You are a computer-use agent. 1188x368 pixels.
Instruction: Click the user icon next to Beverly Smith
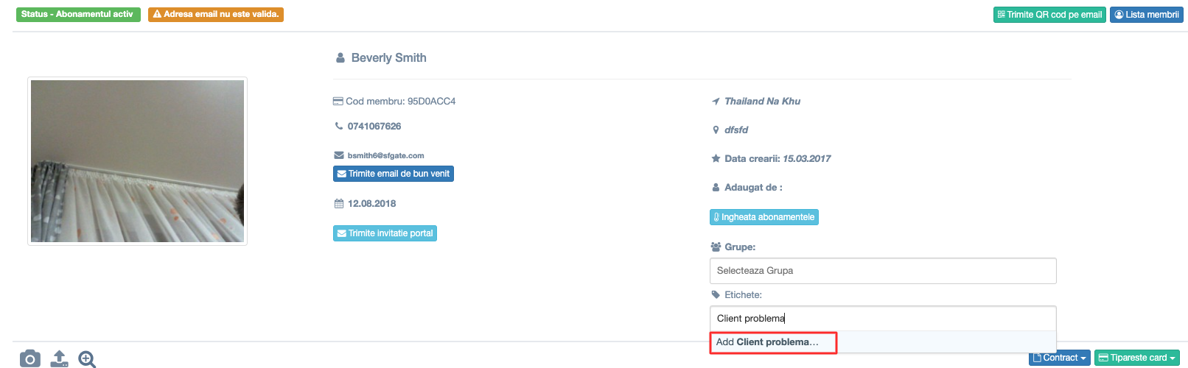(340, 57)
